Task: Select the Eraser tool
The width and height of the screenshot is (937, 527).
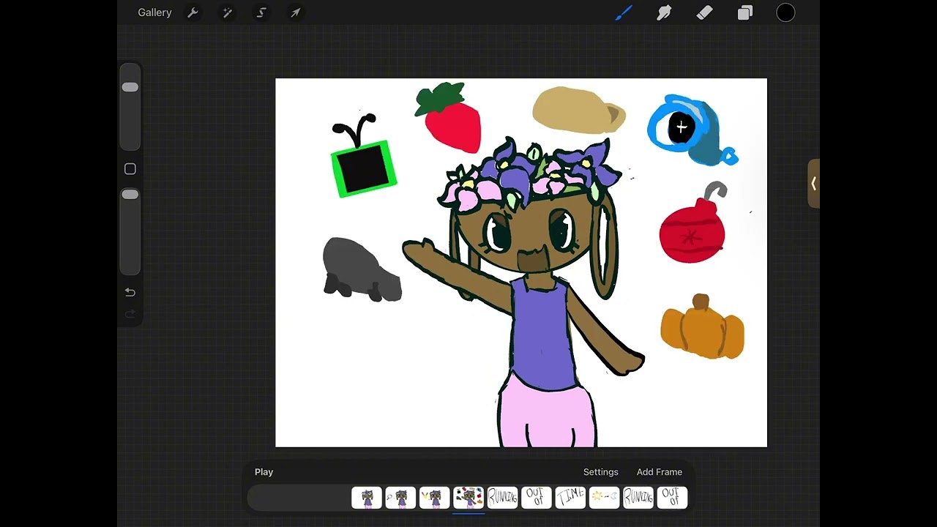Action: [x=704, y=12]
